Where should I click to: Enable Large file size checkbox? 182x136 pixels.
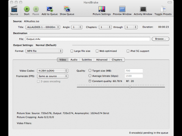[72, 51]
